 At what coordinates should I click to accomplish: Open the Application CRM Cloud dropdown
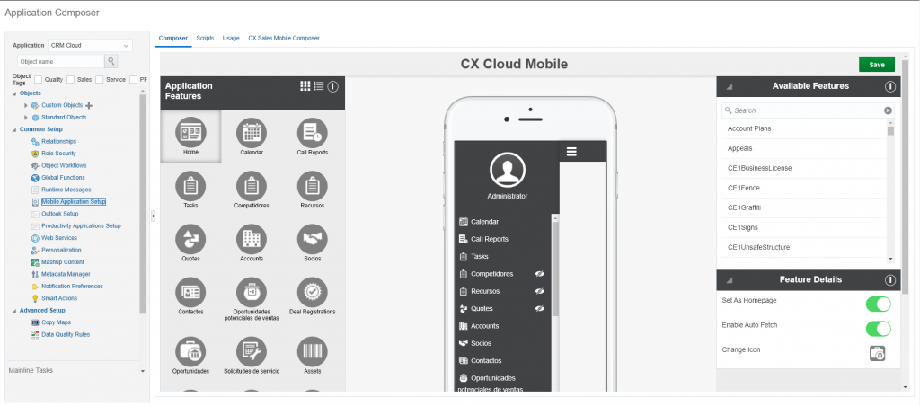coord(91,45)
